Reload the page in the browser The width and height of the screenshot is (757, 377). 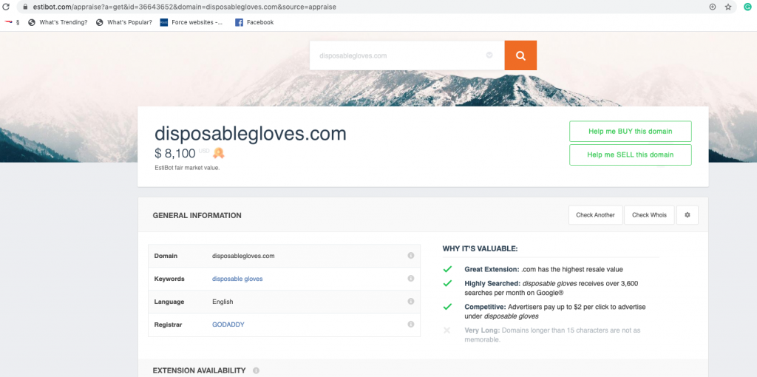pyautogui.click(x=7, y=7)
